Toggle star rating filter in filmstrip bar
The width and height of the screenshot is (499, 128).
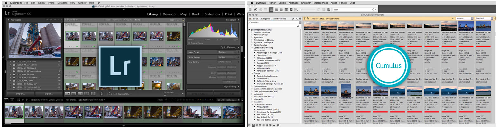pos(187,100)
